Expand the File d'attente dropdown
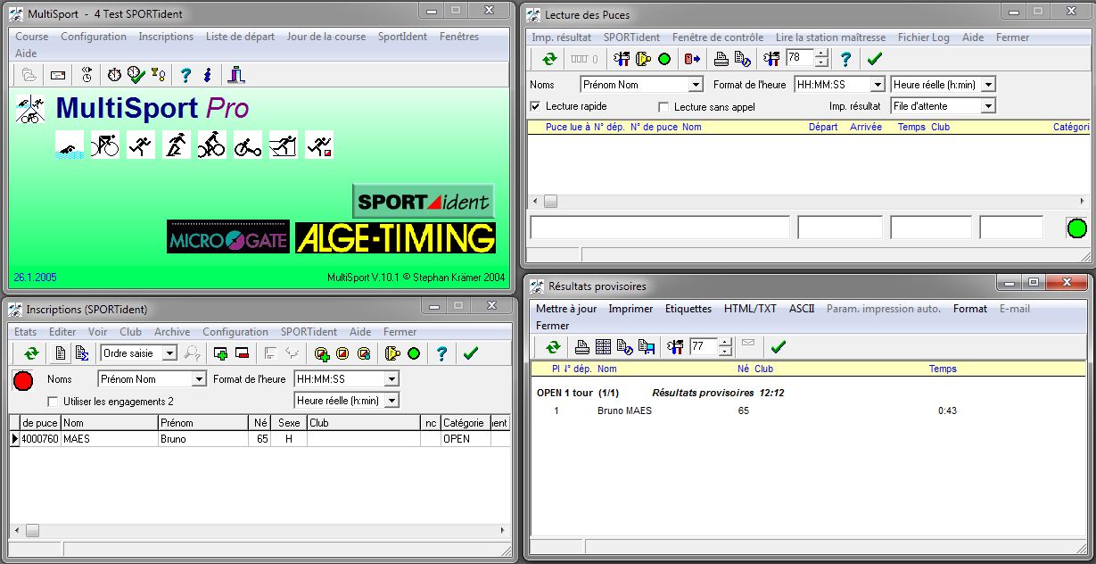This screenshot has width=1096, height=564. click(987, 106)
